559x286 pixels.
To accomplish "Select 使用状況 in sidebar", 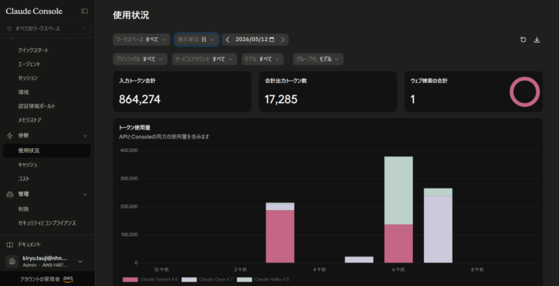I will coord(47,150).
